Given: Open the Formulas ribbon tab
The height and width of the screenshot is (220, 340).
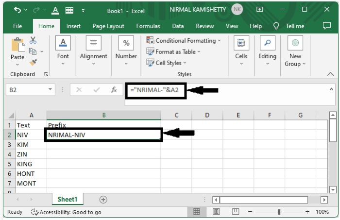Looking at the screenshot, I should [148, 26].
